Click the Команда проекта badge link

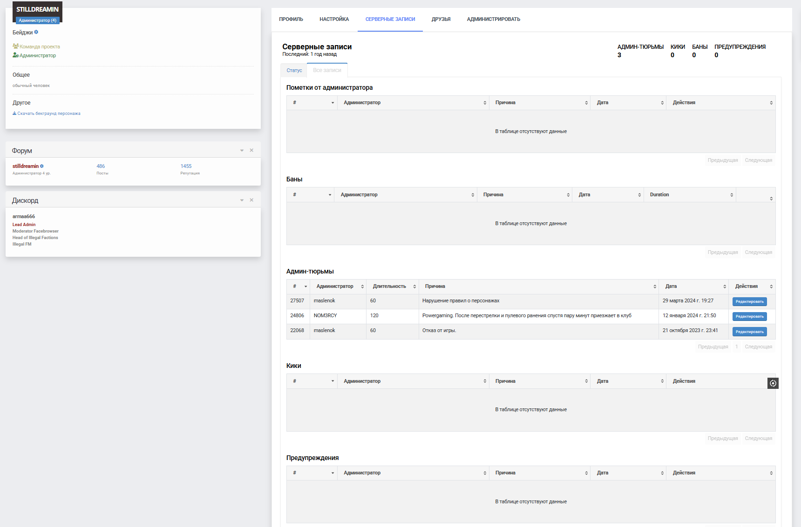[x=40, y=47]
